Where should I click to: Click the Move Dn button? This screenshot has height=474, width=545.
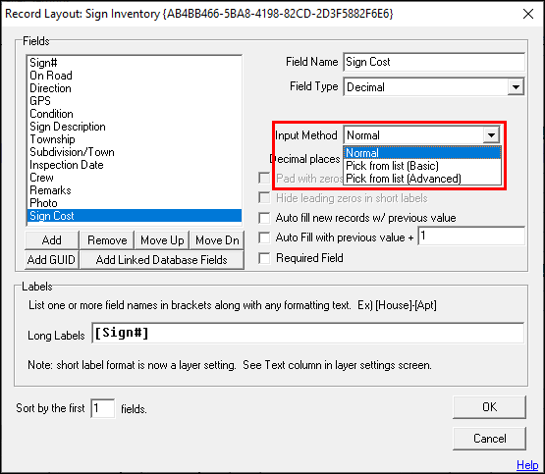click(x=217, y=240)
